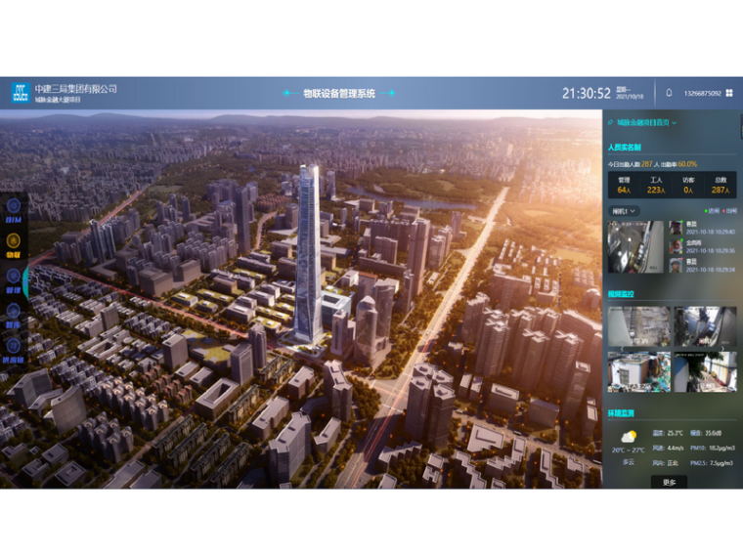Open the notification bell
Screen dimensions: 743x557
(x=669, y=93)
